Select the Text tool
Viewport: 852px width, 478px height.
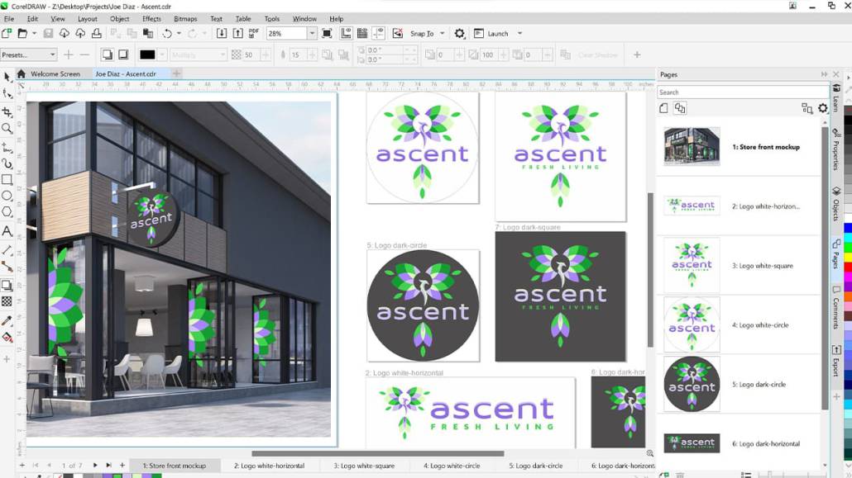8,230
